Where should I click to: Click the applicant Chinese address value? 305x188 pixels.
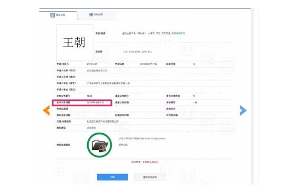[x=108, y=83]
